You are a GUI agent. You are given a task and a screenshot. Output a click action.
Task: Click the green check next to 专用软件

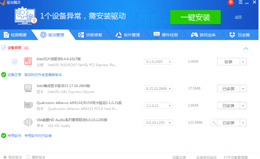coord(3,136)
